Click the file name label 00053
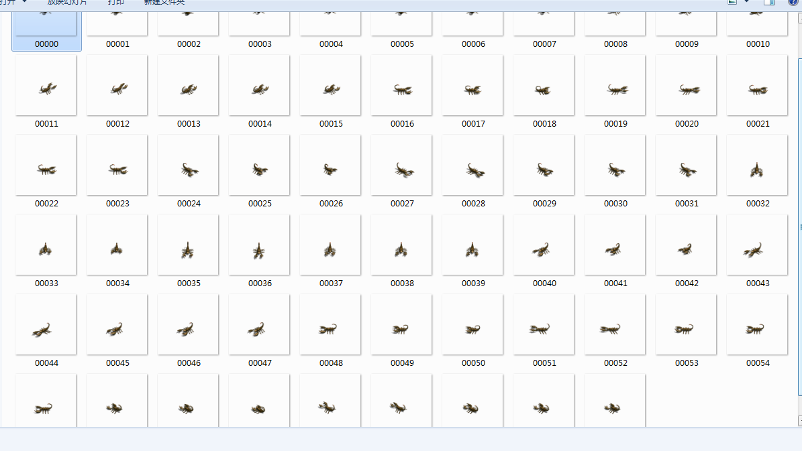The width and height of the screenshot is (802, 451). coord(687,363)
